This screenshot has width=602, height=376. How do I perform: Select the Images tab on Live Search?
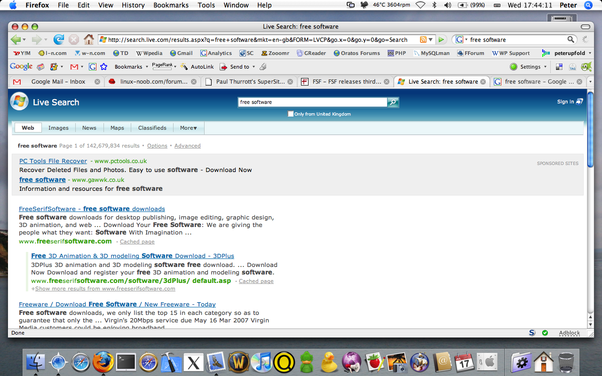pyautogui.click(x=58, y=128)
